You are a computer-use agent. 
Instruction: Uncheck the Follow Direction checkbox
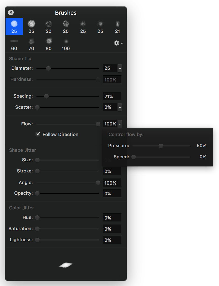pyautogui.click(x=38, y=134)
